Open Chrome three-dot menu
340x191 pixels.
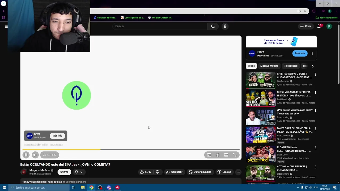pos(336,11)
